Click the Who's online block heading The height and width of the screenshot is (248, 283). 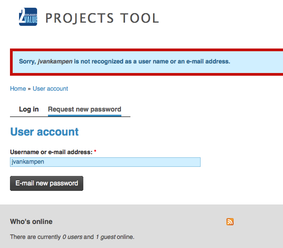coord(31,221)
